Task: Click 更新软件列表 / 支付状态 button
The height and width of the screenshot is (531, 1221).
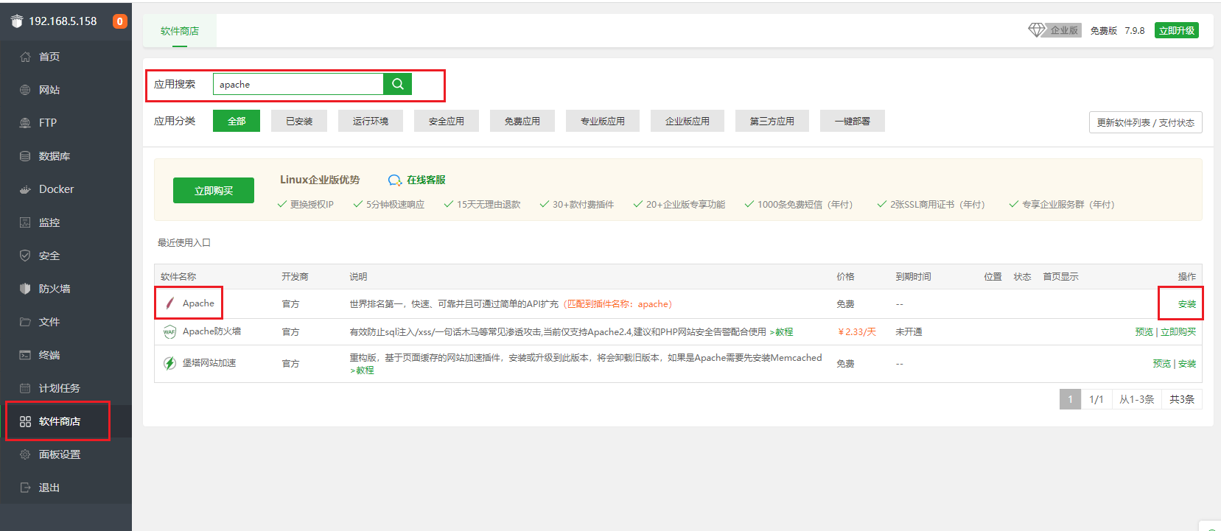Action: [x=1146, y=122]
